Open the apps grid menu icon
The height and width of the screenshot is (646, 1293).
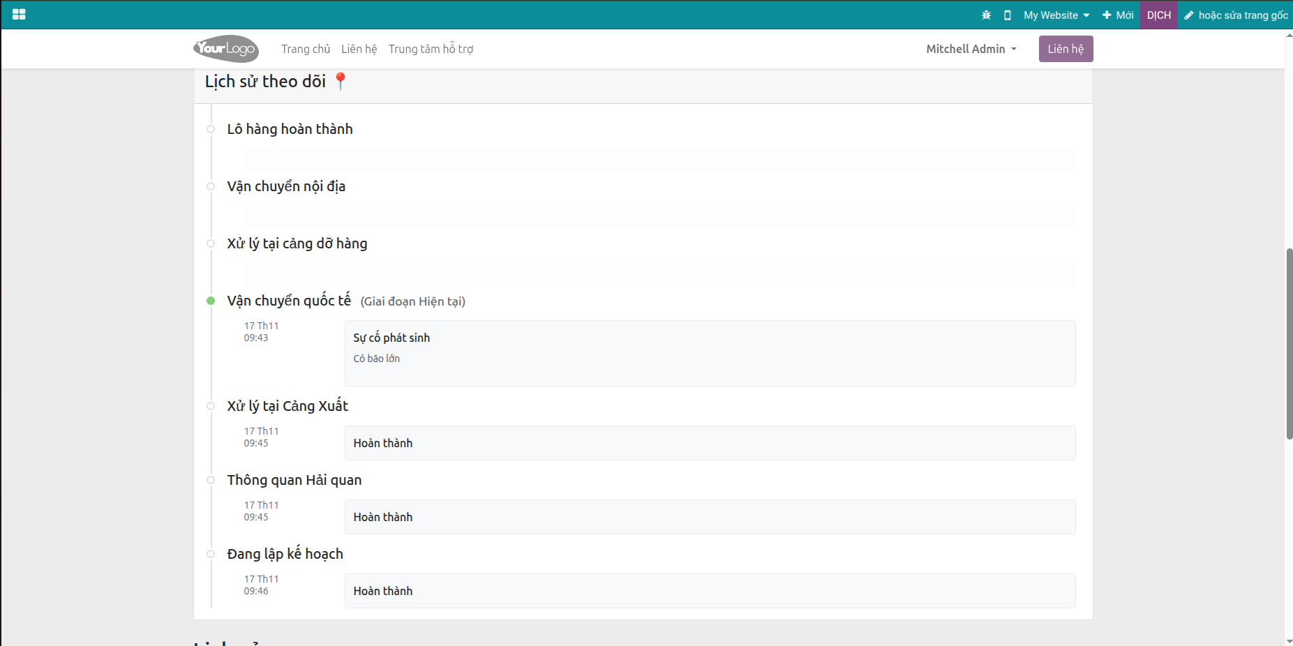coord(19,15)
